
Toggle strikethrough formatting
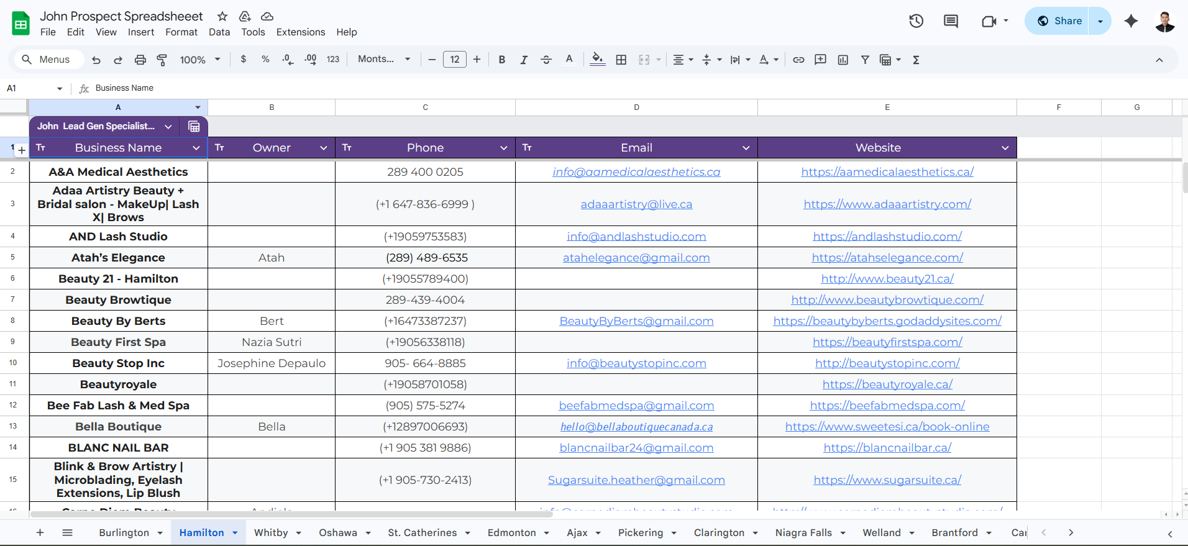(546, 60)
